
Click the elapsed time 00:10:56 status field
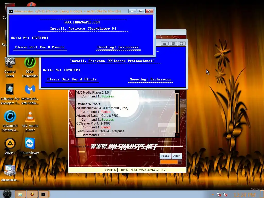pyautogui.click(x=110, y=170)
